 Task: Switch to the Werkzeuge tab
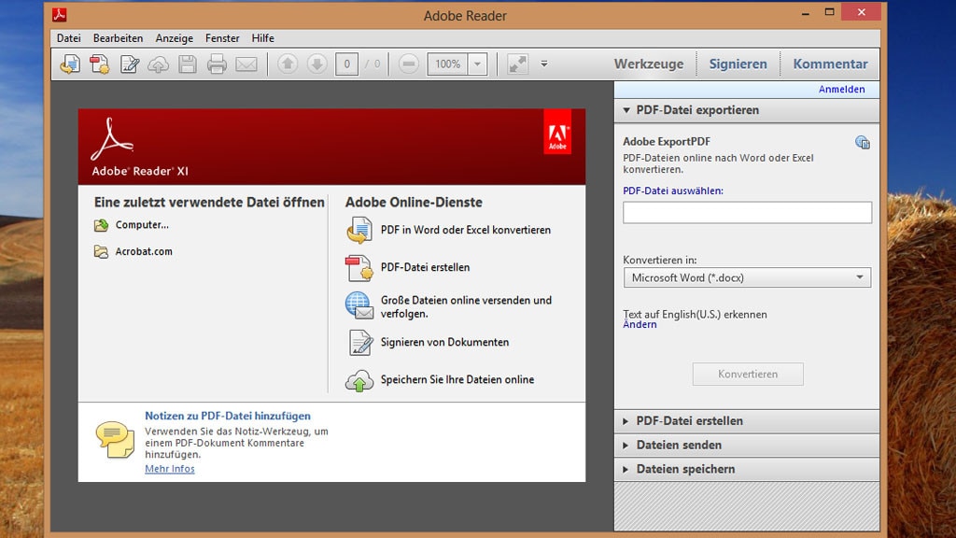648,64
